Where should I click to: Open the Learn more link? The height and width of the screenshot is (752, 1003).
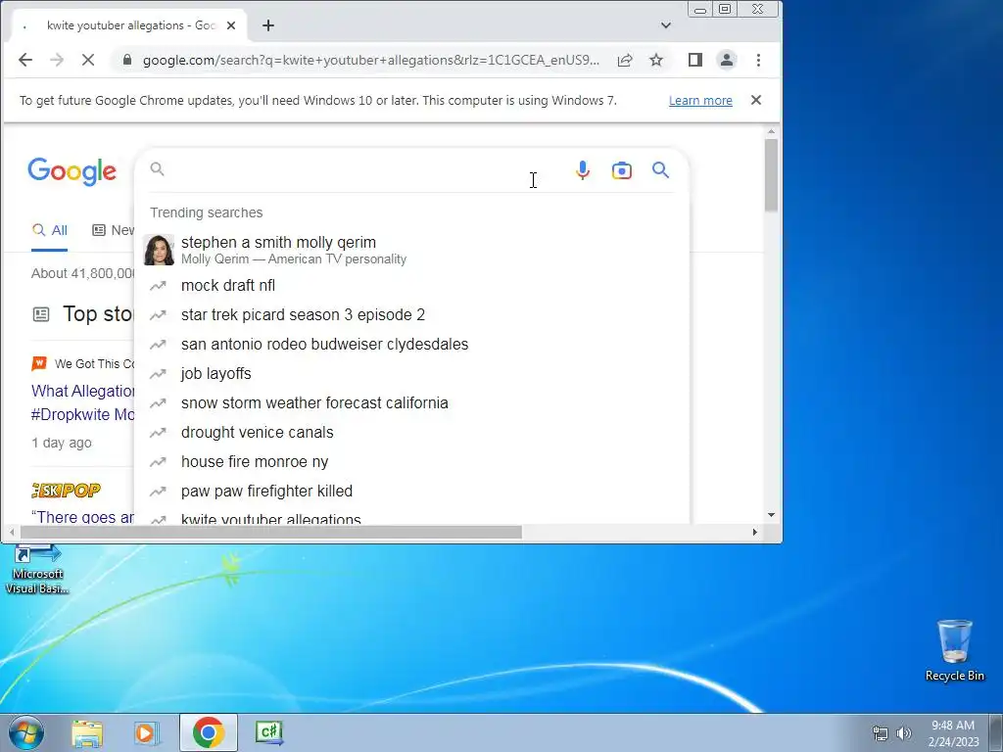click(700, 101)
